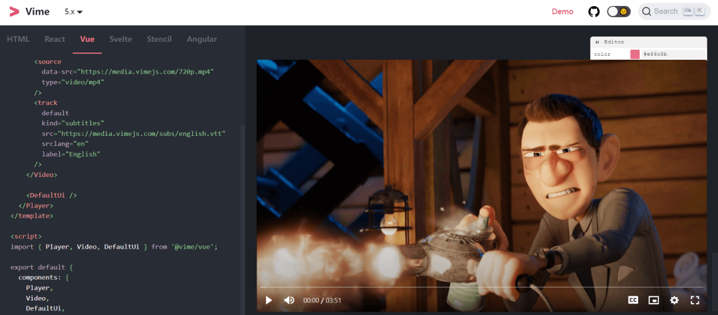Screen dimensions: 718x315
Task: Switch to the React tab
Action: point(55,39)
